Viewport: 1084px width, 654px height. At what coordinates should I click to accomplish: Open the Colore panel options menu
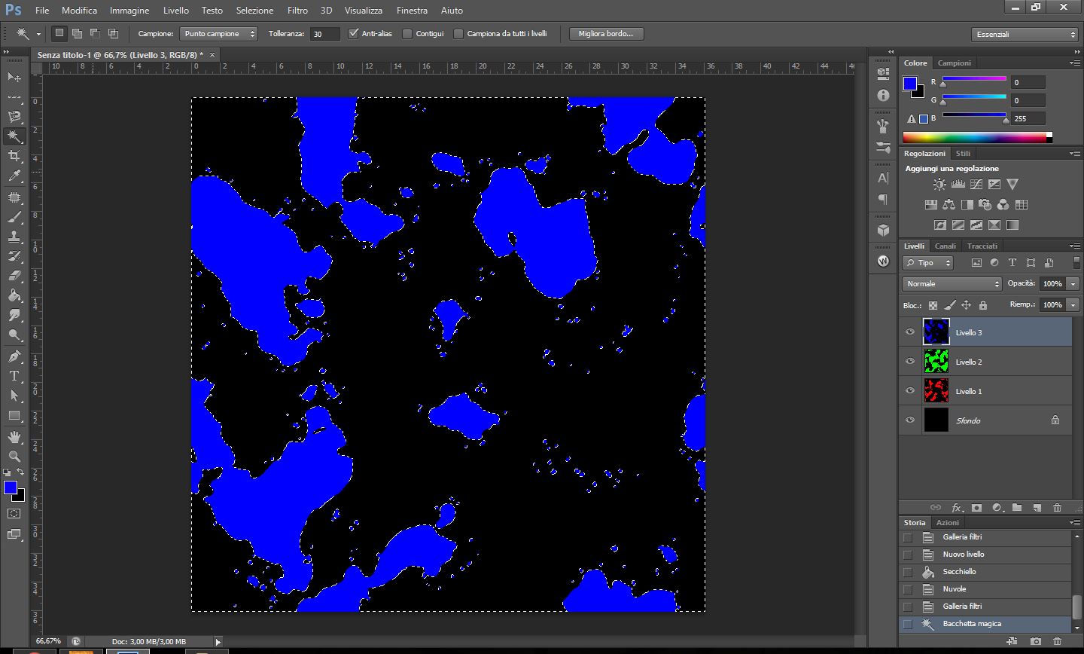tap(1073, 63)
